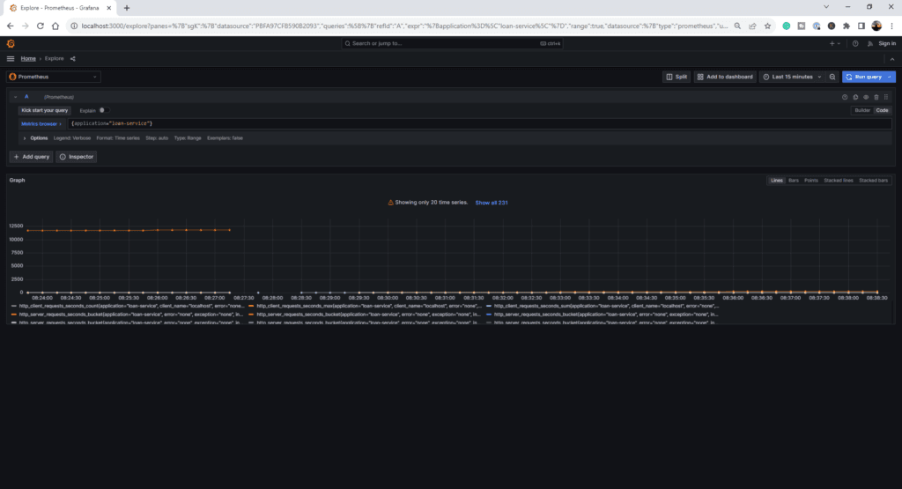The image size is (902, 489).
Task: Click the PromQL query input field
Action: coord(480,123)
